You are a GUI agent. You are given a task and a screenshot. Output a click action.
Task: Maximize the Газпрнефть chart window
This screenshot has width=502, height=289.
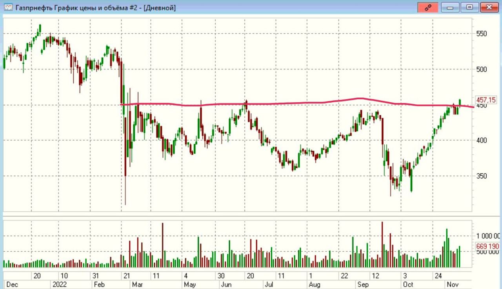[x=469, y=7]
